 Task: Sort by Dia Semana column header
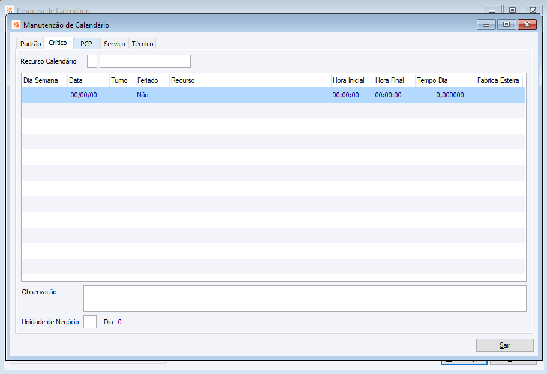click(44, 80)
